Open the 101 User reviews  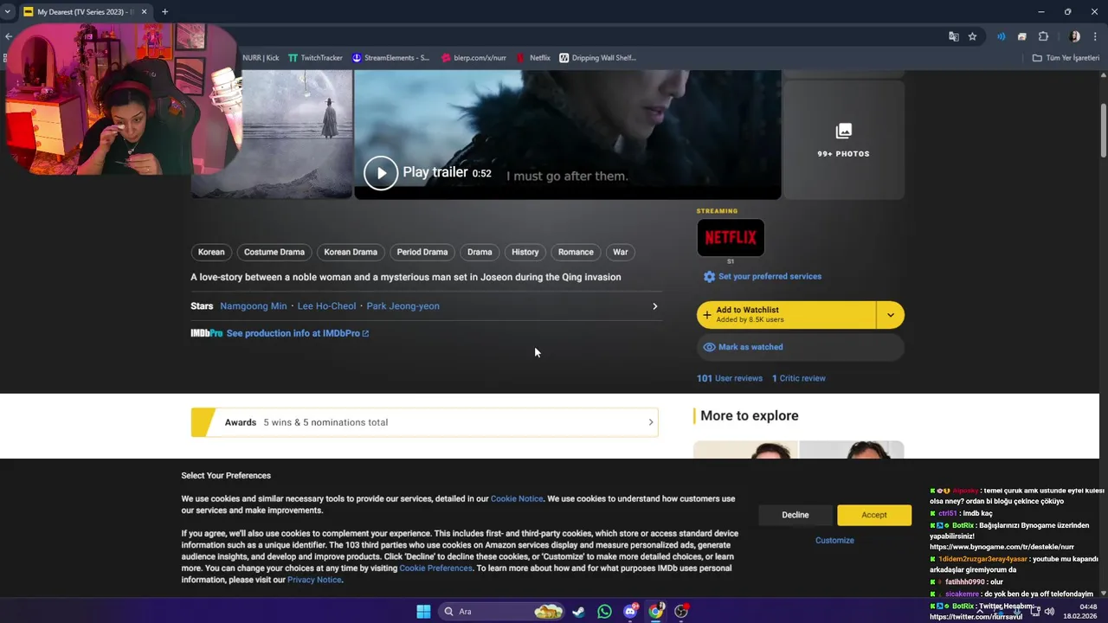[x=730, y=378]
